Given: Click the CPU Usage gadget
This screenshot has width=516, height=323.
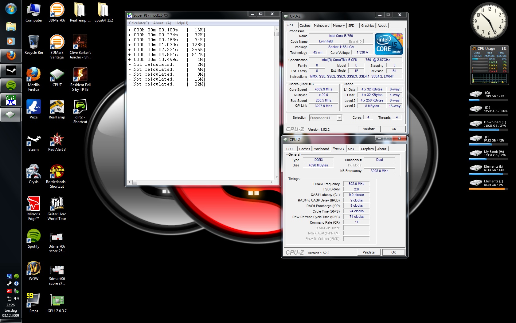Looking at the screenshot, I should point(490,65).
